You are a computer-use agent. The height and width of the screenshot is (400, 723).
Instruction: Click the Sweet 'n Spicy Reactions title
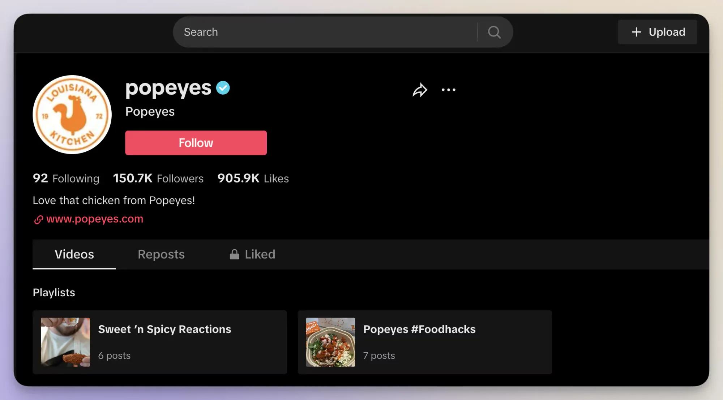[164, 330]
